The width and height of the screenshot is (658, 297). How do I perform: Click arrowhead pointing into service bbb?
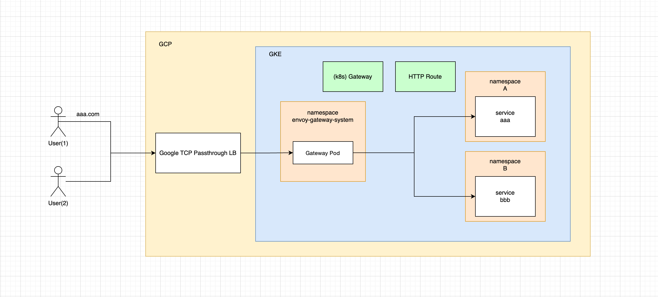[x=473, y=196]
